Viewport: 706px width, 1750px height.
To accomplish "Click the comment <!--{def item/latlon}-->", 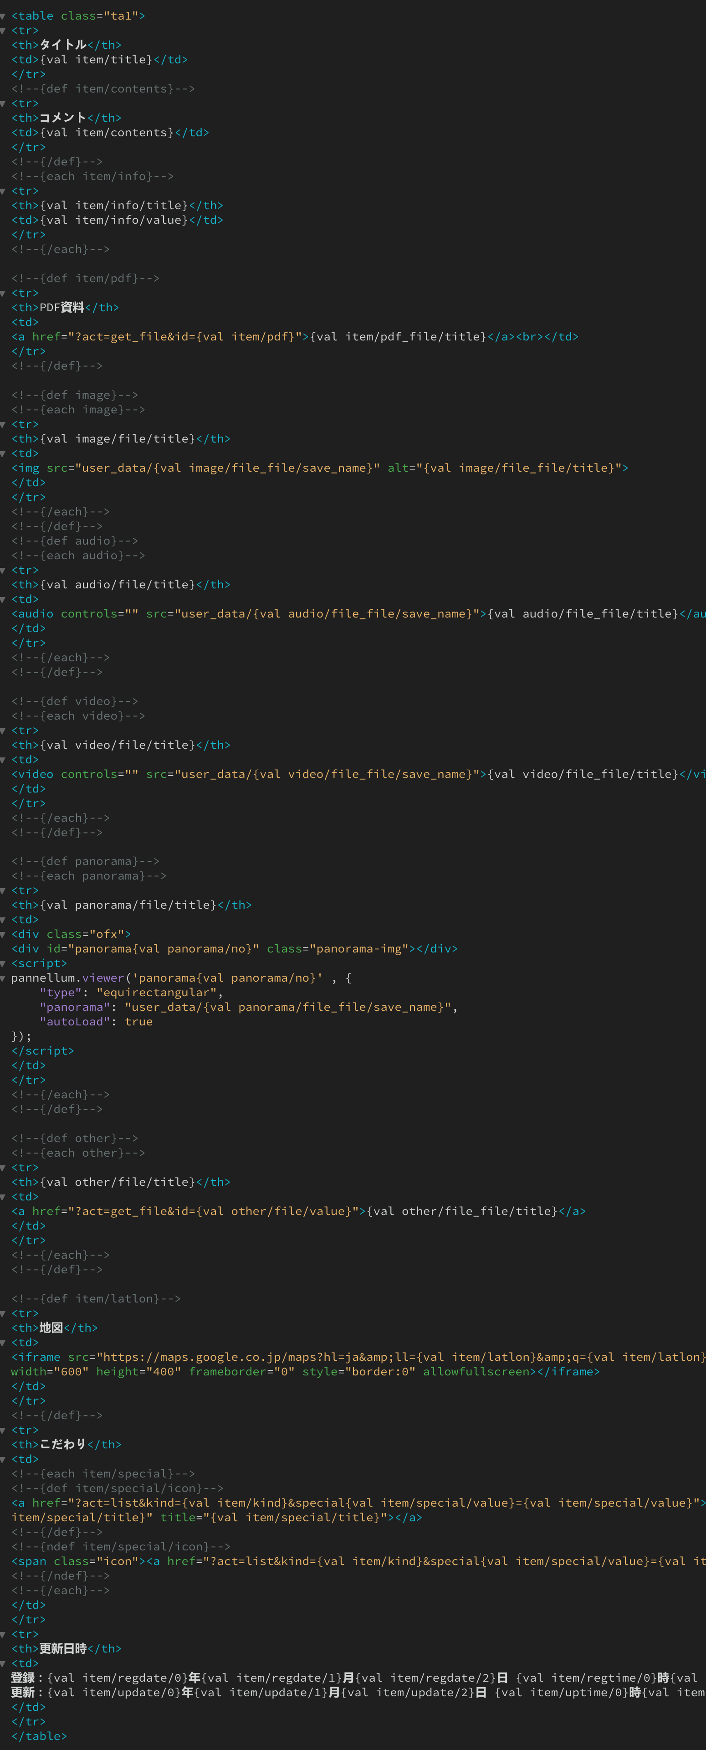I will coord(96,1299).
